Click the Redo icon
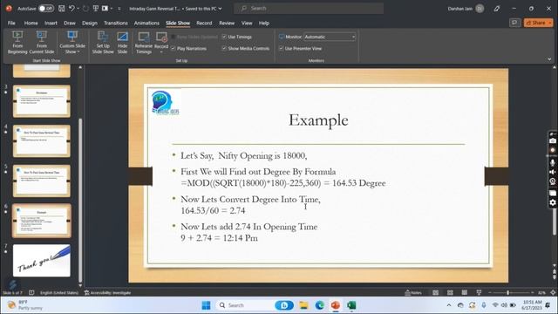 click(x=85, y=8)
